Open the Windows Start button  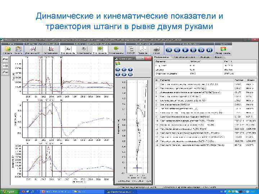point(9,192)
